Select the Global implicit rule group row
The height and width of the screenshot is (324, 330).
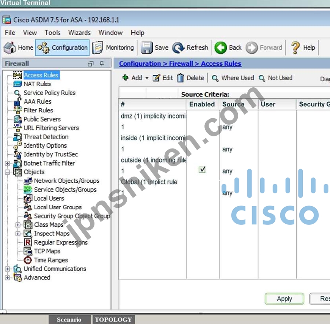coord(149,182)
